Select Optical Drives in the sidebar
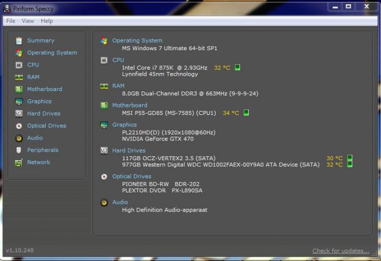 47,126
